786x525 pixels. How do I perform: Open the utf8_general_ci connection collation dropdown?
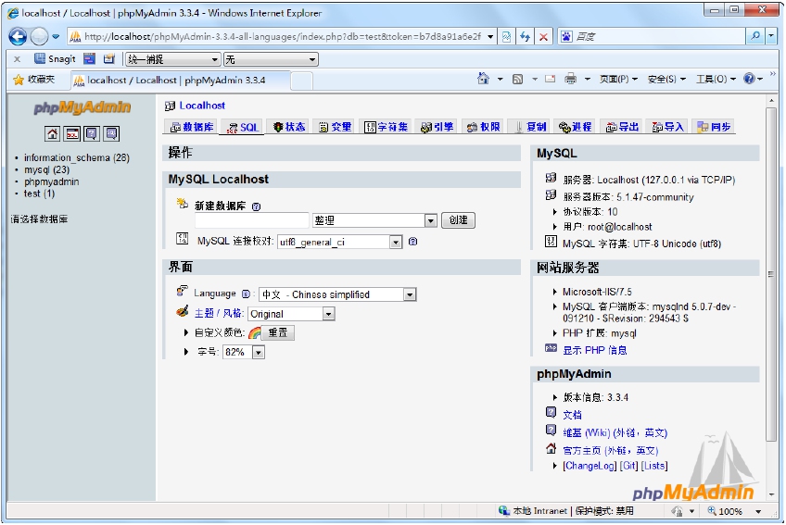340,242
